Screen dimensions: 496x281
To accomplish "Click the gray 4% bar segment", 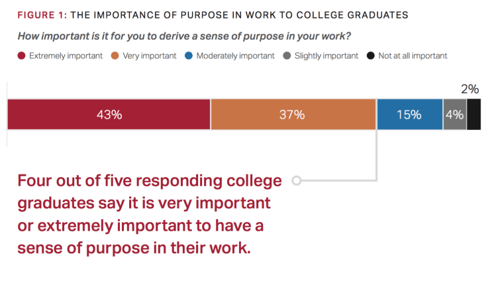I will pos(454,115).
